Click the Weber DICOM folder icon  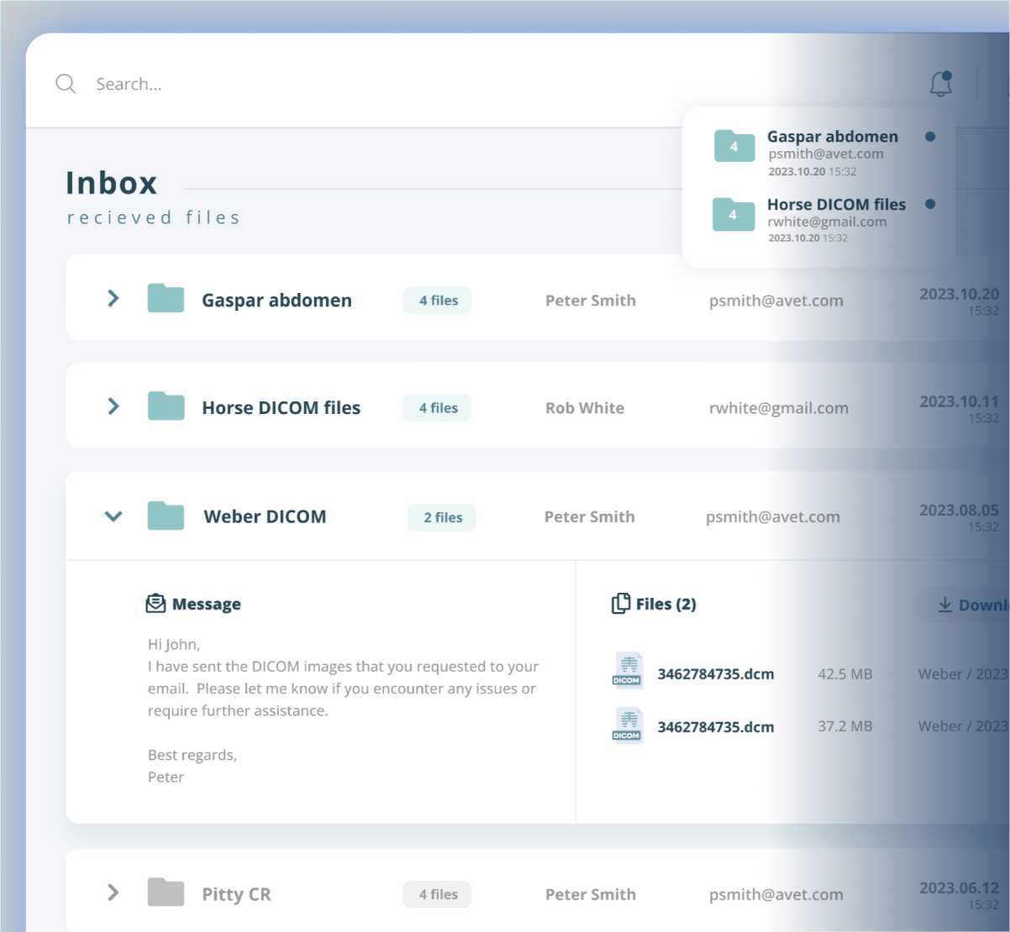(166, 516)
